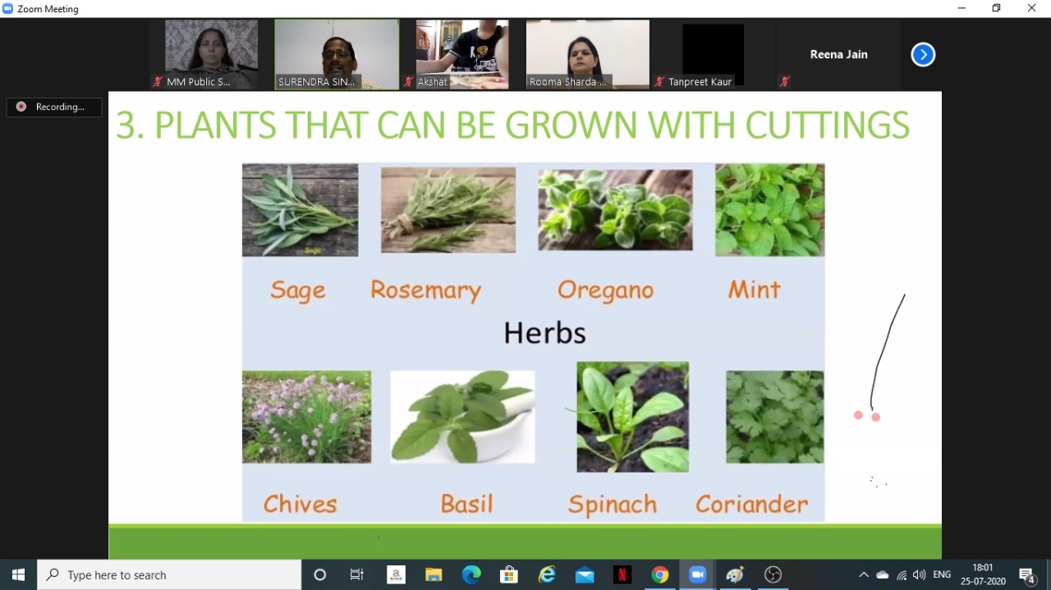Screen dimensions: 1051x590
Task: Open Mail app from taskbar
Action: click(x=585, y=575)
